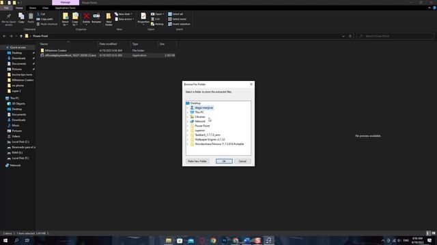Switch to the Share ribbon tab
Viewport: 437px width, 245px height.
(x=32, y=8)
